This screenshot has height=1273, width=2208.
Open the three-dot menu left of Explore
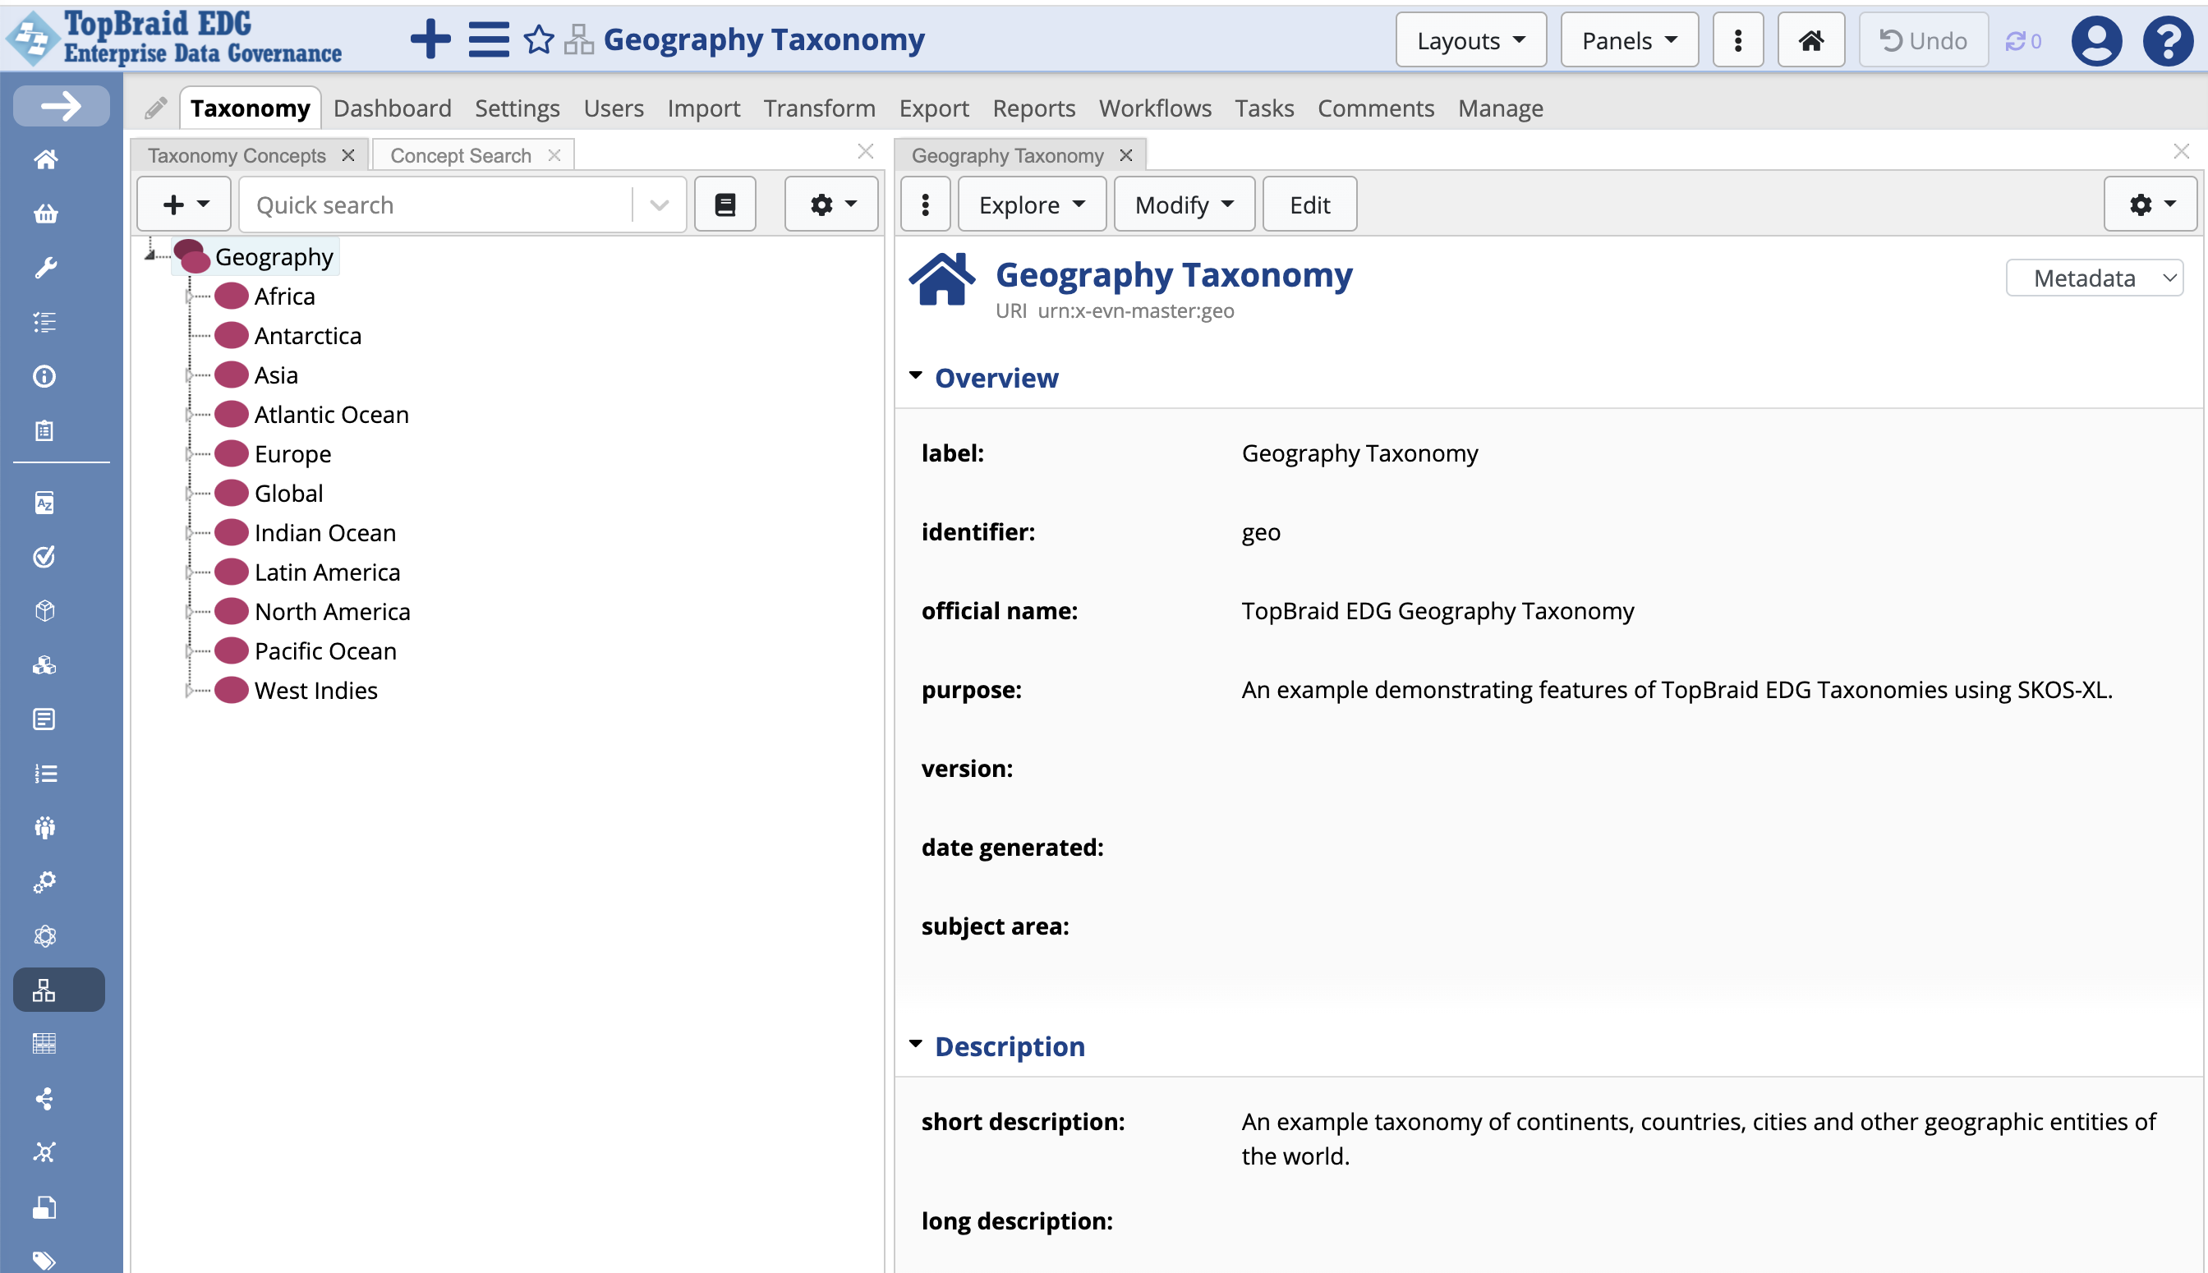click(925, 205)
